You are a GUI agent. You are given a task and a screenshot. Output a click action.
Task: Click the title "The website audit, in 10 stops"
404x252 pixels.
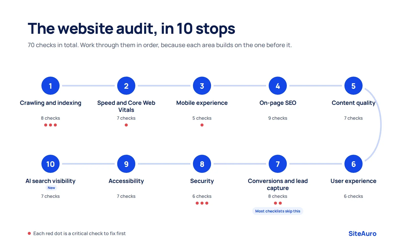[131, 28]
